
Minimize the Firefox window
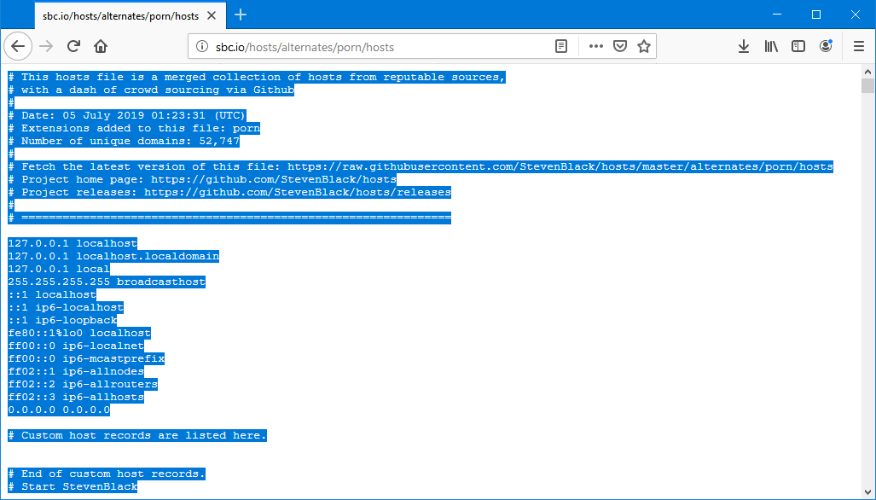coord(777,15)
